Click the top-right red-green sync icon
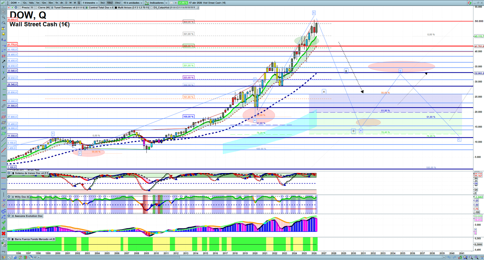The width and height of the screenshot is (484, 260). [x=469, y=3]
